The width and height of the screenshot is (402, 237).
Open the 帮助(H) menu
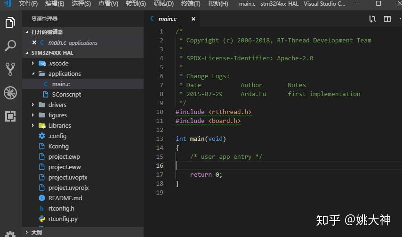point(218,4)
